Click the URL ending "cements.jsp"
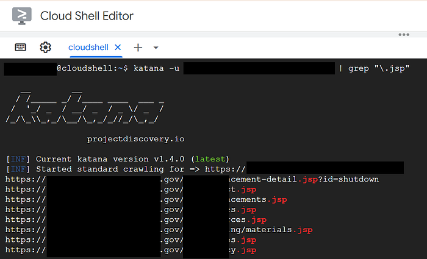The height and width of the screenshot is (259, 427). (x=146, y=199)
